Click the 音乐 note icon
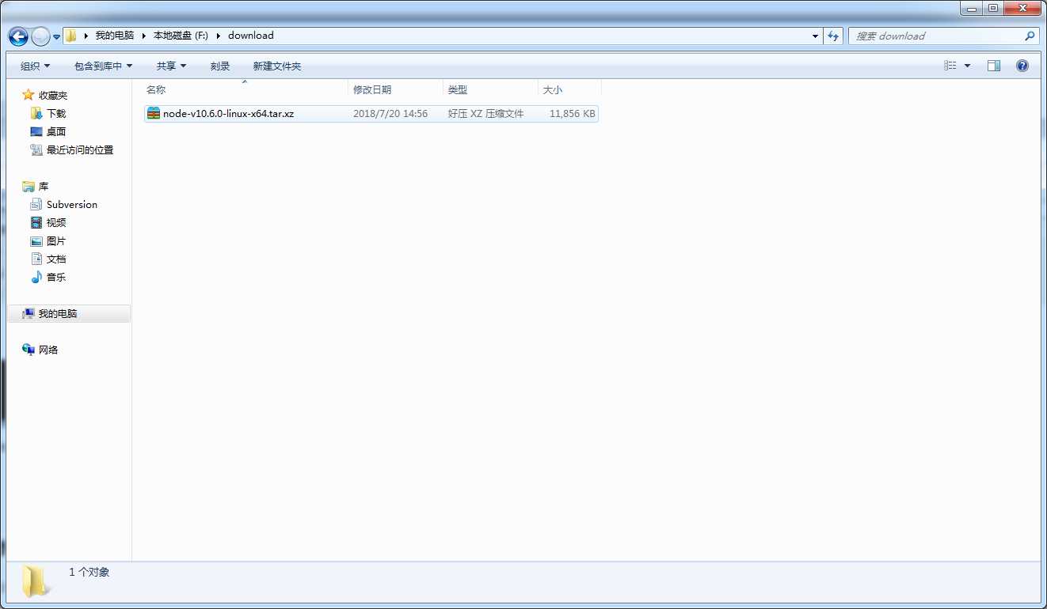 tap(36, 277)
